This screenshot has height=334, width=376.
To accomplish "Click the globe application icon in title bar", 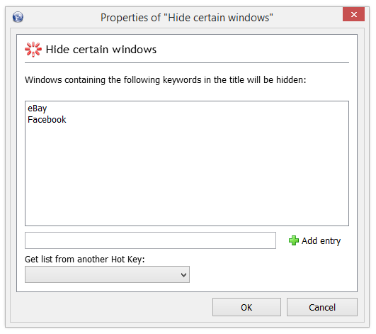I will point(18,17).
